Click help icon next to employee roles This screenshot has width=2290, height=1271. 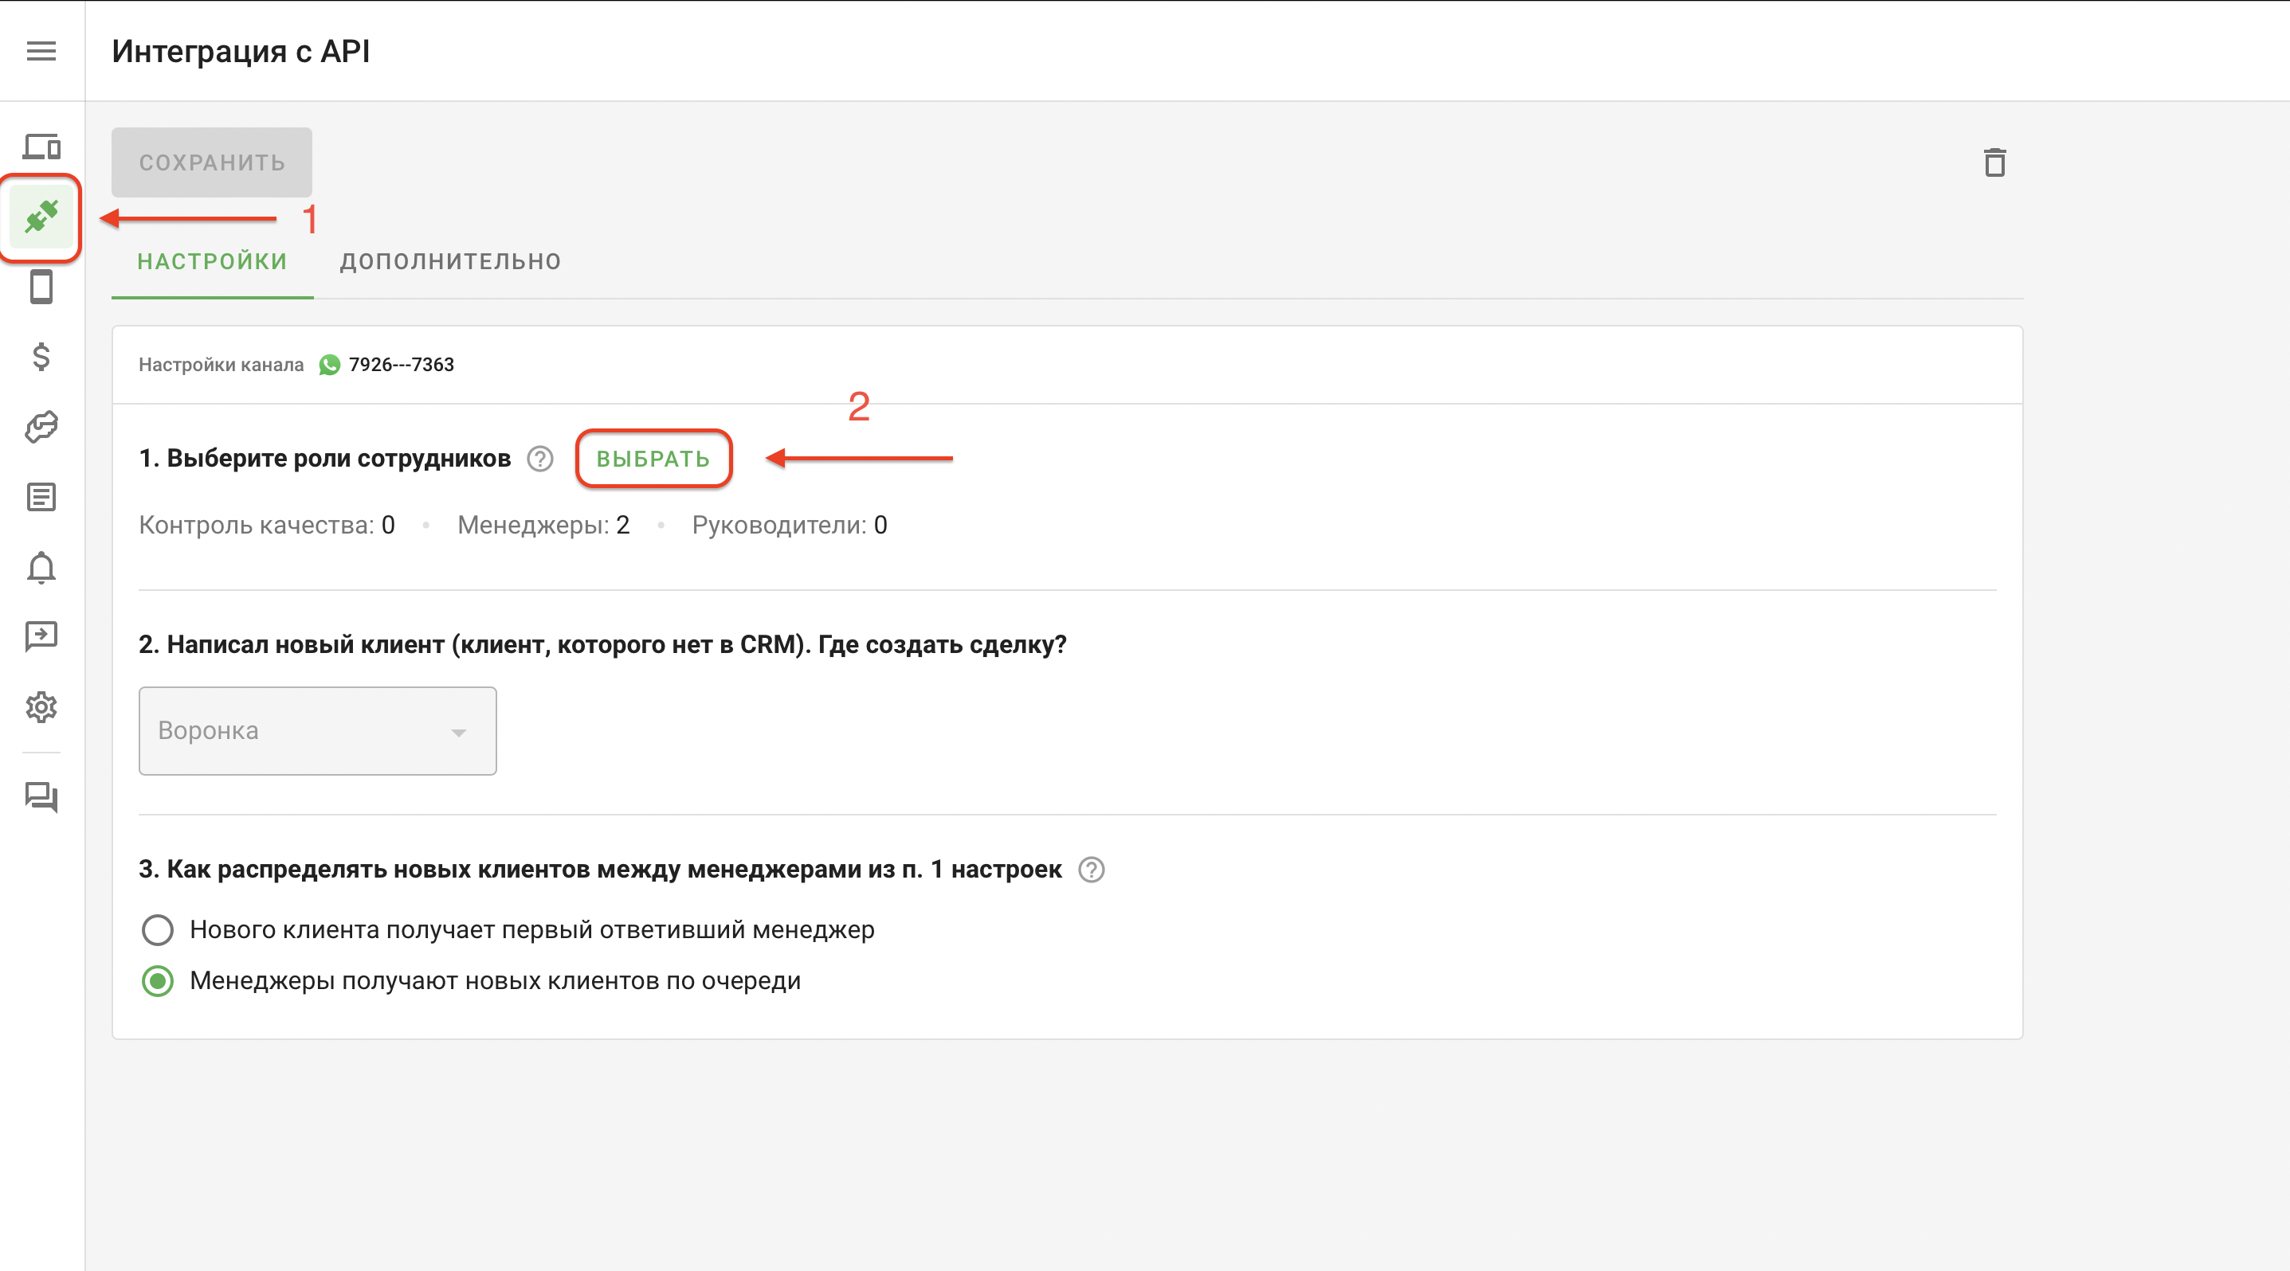coord(539,458)
